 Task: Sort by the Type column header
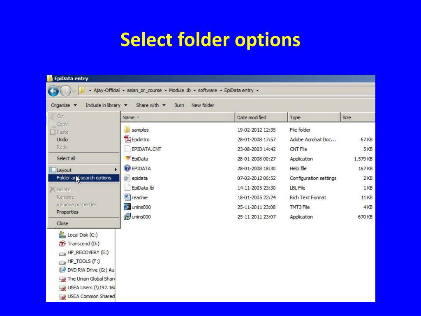[314, 117]
